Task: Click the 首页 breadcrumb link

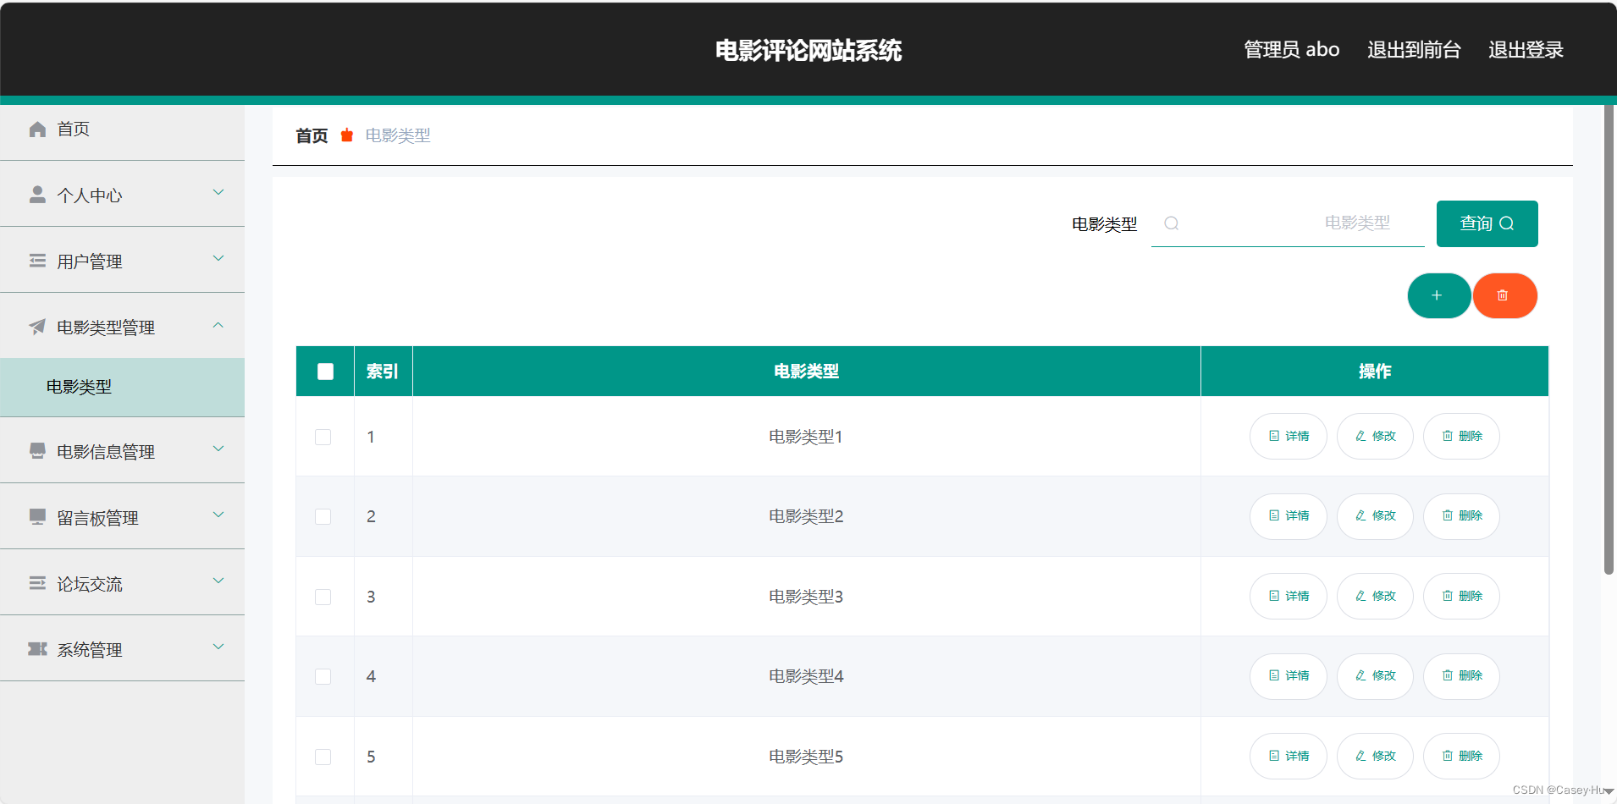Action: click(312, 135)
